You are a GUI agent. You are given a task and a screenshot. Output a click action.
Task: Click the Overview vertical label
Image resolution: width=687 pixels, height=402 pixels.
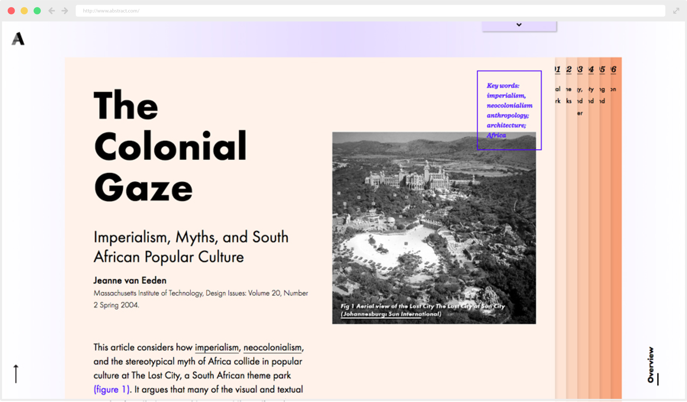(x=651, y=365)
